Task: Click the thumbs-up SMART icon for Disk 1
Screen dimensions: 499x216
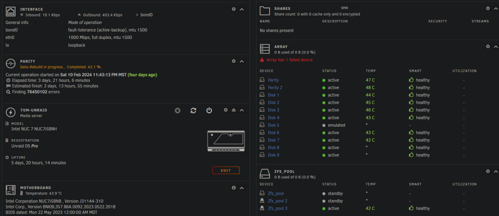Action: point(411,95)
